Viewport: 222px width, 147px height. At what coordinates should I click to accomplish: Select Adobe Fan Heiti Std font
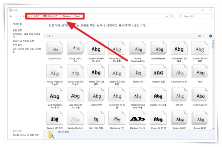click(96, 48)
